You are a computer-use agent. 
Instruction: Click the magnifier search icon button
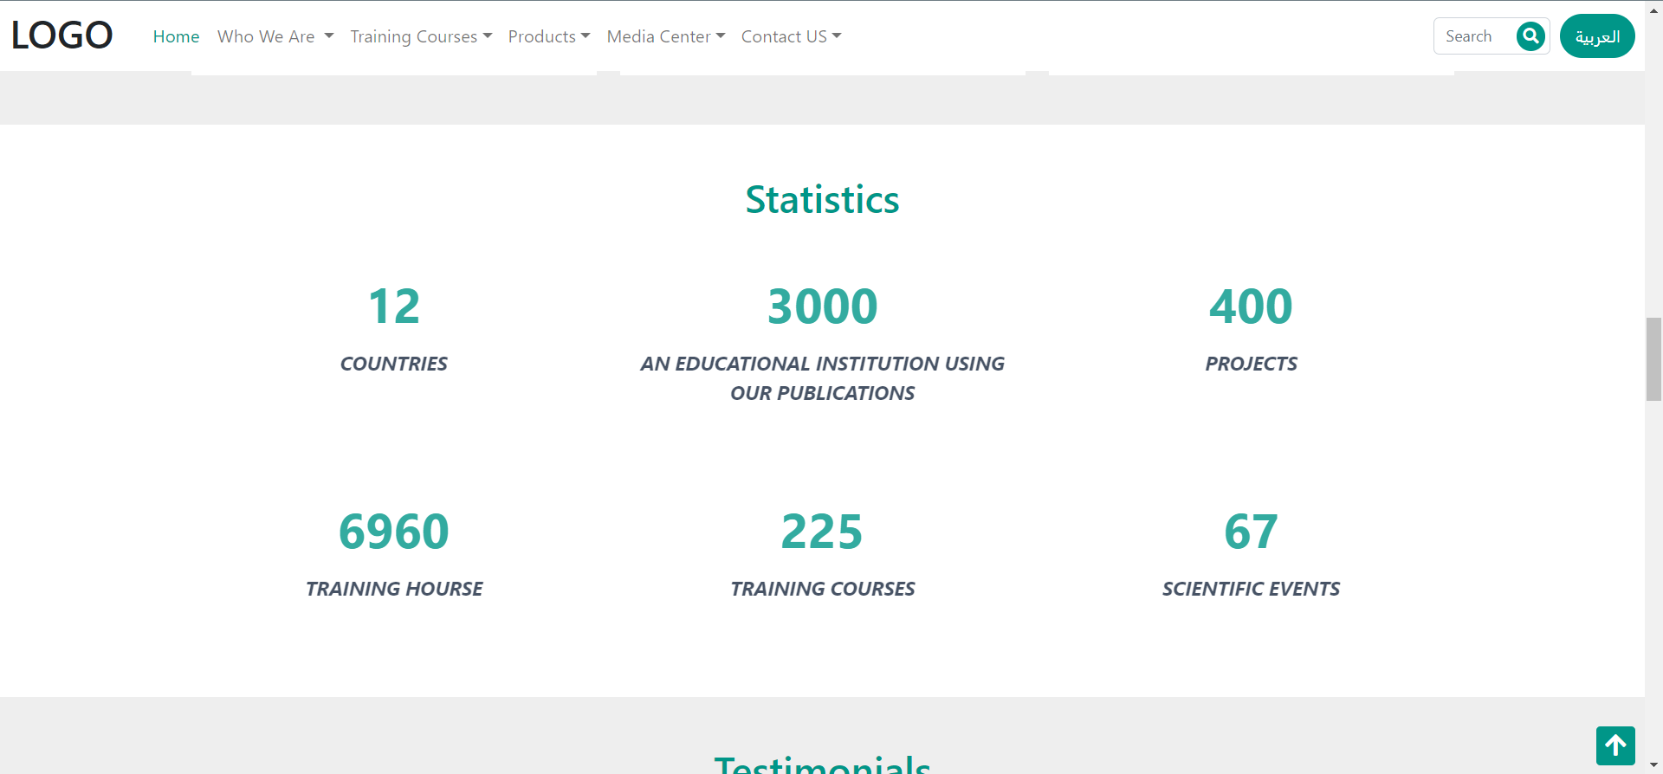pyautogui.click(x=1530, y=36)
